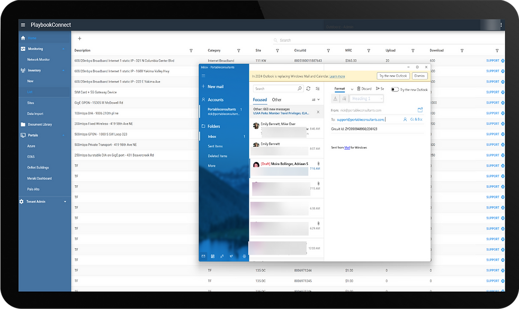Open the kebab menu in PlaybookConnect header
Screen dimensions: 519x309
tap(501, 25)
